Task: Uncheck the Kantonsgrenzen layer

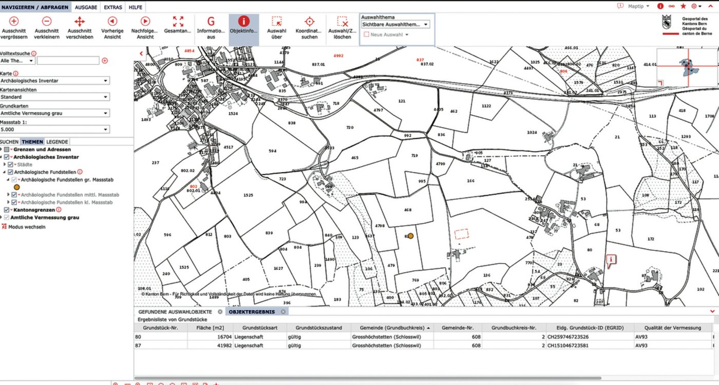Action: coord(6,210)
